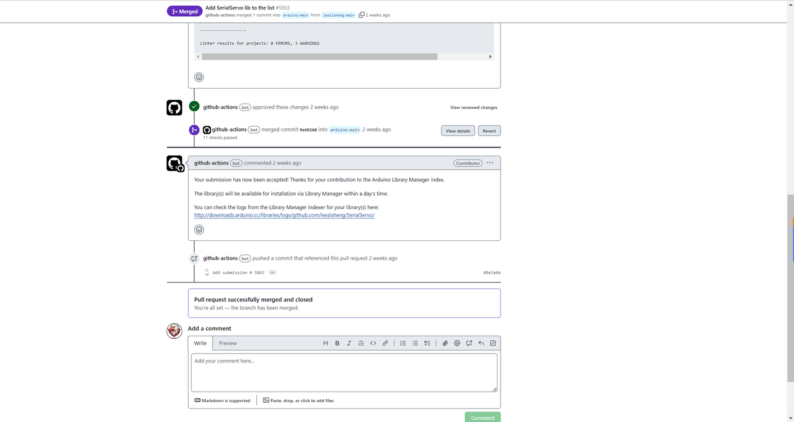Image resolution: width=794 pixels, height=422 pixels.
Task: Click arduino:main label in merged commit event
Action: click(344, 130)
